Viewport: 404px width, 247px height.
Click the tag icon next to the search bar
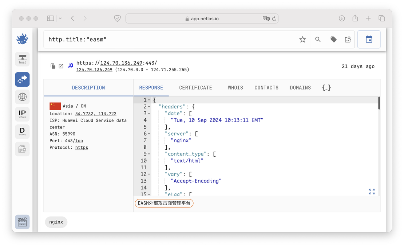pyautogui.click(x=333, y=39)
